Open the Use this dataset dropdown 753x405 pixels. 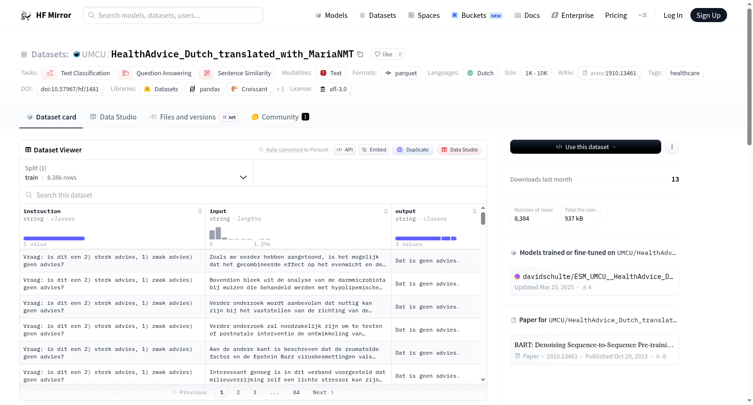[585, 147]
